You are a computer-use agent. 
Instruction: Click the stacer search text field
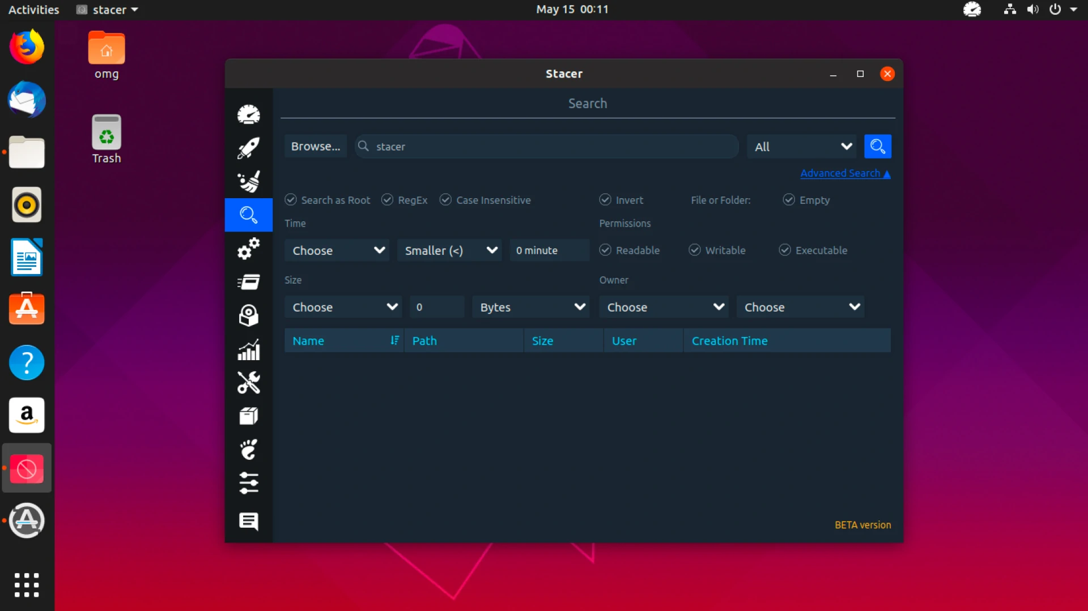tap(547, 146)
